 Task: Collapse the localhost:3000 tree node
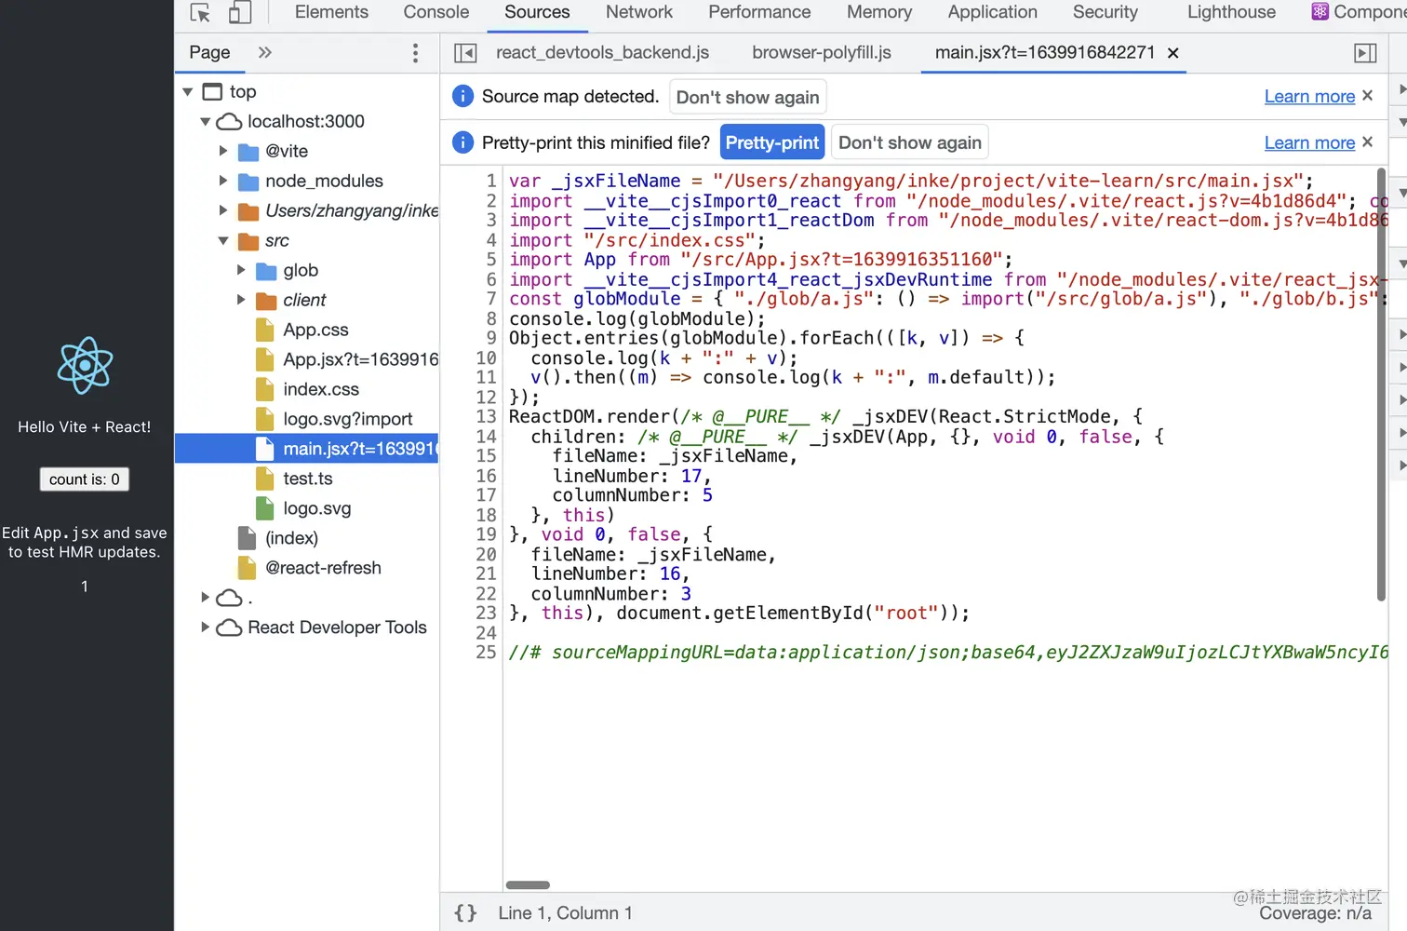(x=206, y=121)
